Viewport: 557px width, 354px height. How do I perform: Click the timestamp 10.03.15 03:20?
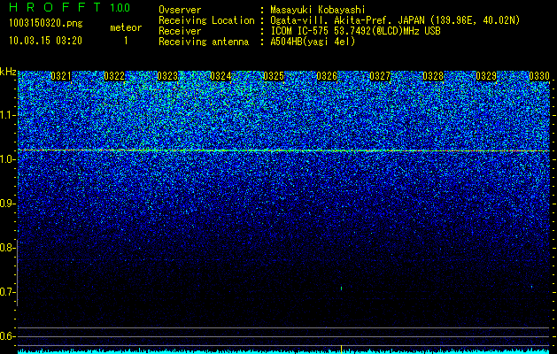(45, 41)
